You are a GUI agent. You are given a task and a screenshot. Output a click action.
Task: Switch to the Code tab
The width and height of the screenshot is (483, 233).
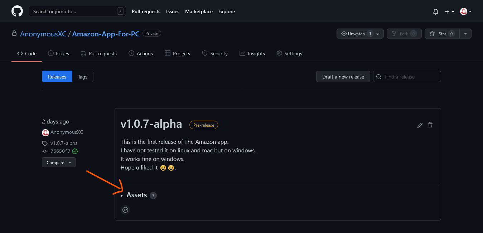click(x=27, y=54)
